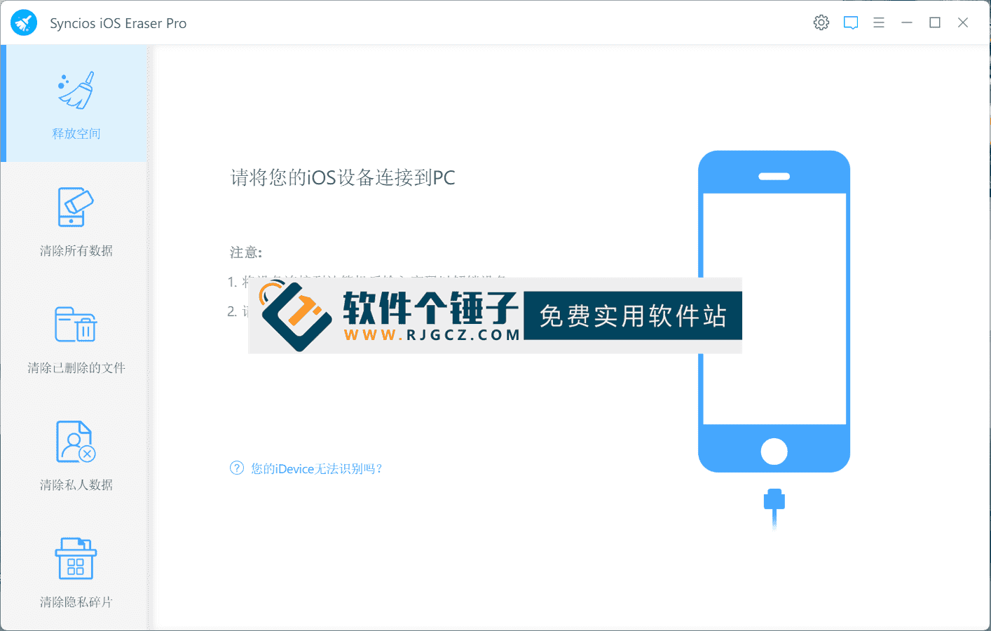Click the phone illustration graphic
The height and width of the screenshot is (631, 991).
coord(774,308)
